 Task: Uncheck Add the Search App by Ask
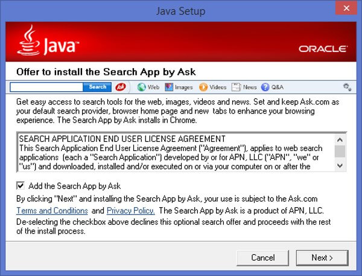pos(21,185)
